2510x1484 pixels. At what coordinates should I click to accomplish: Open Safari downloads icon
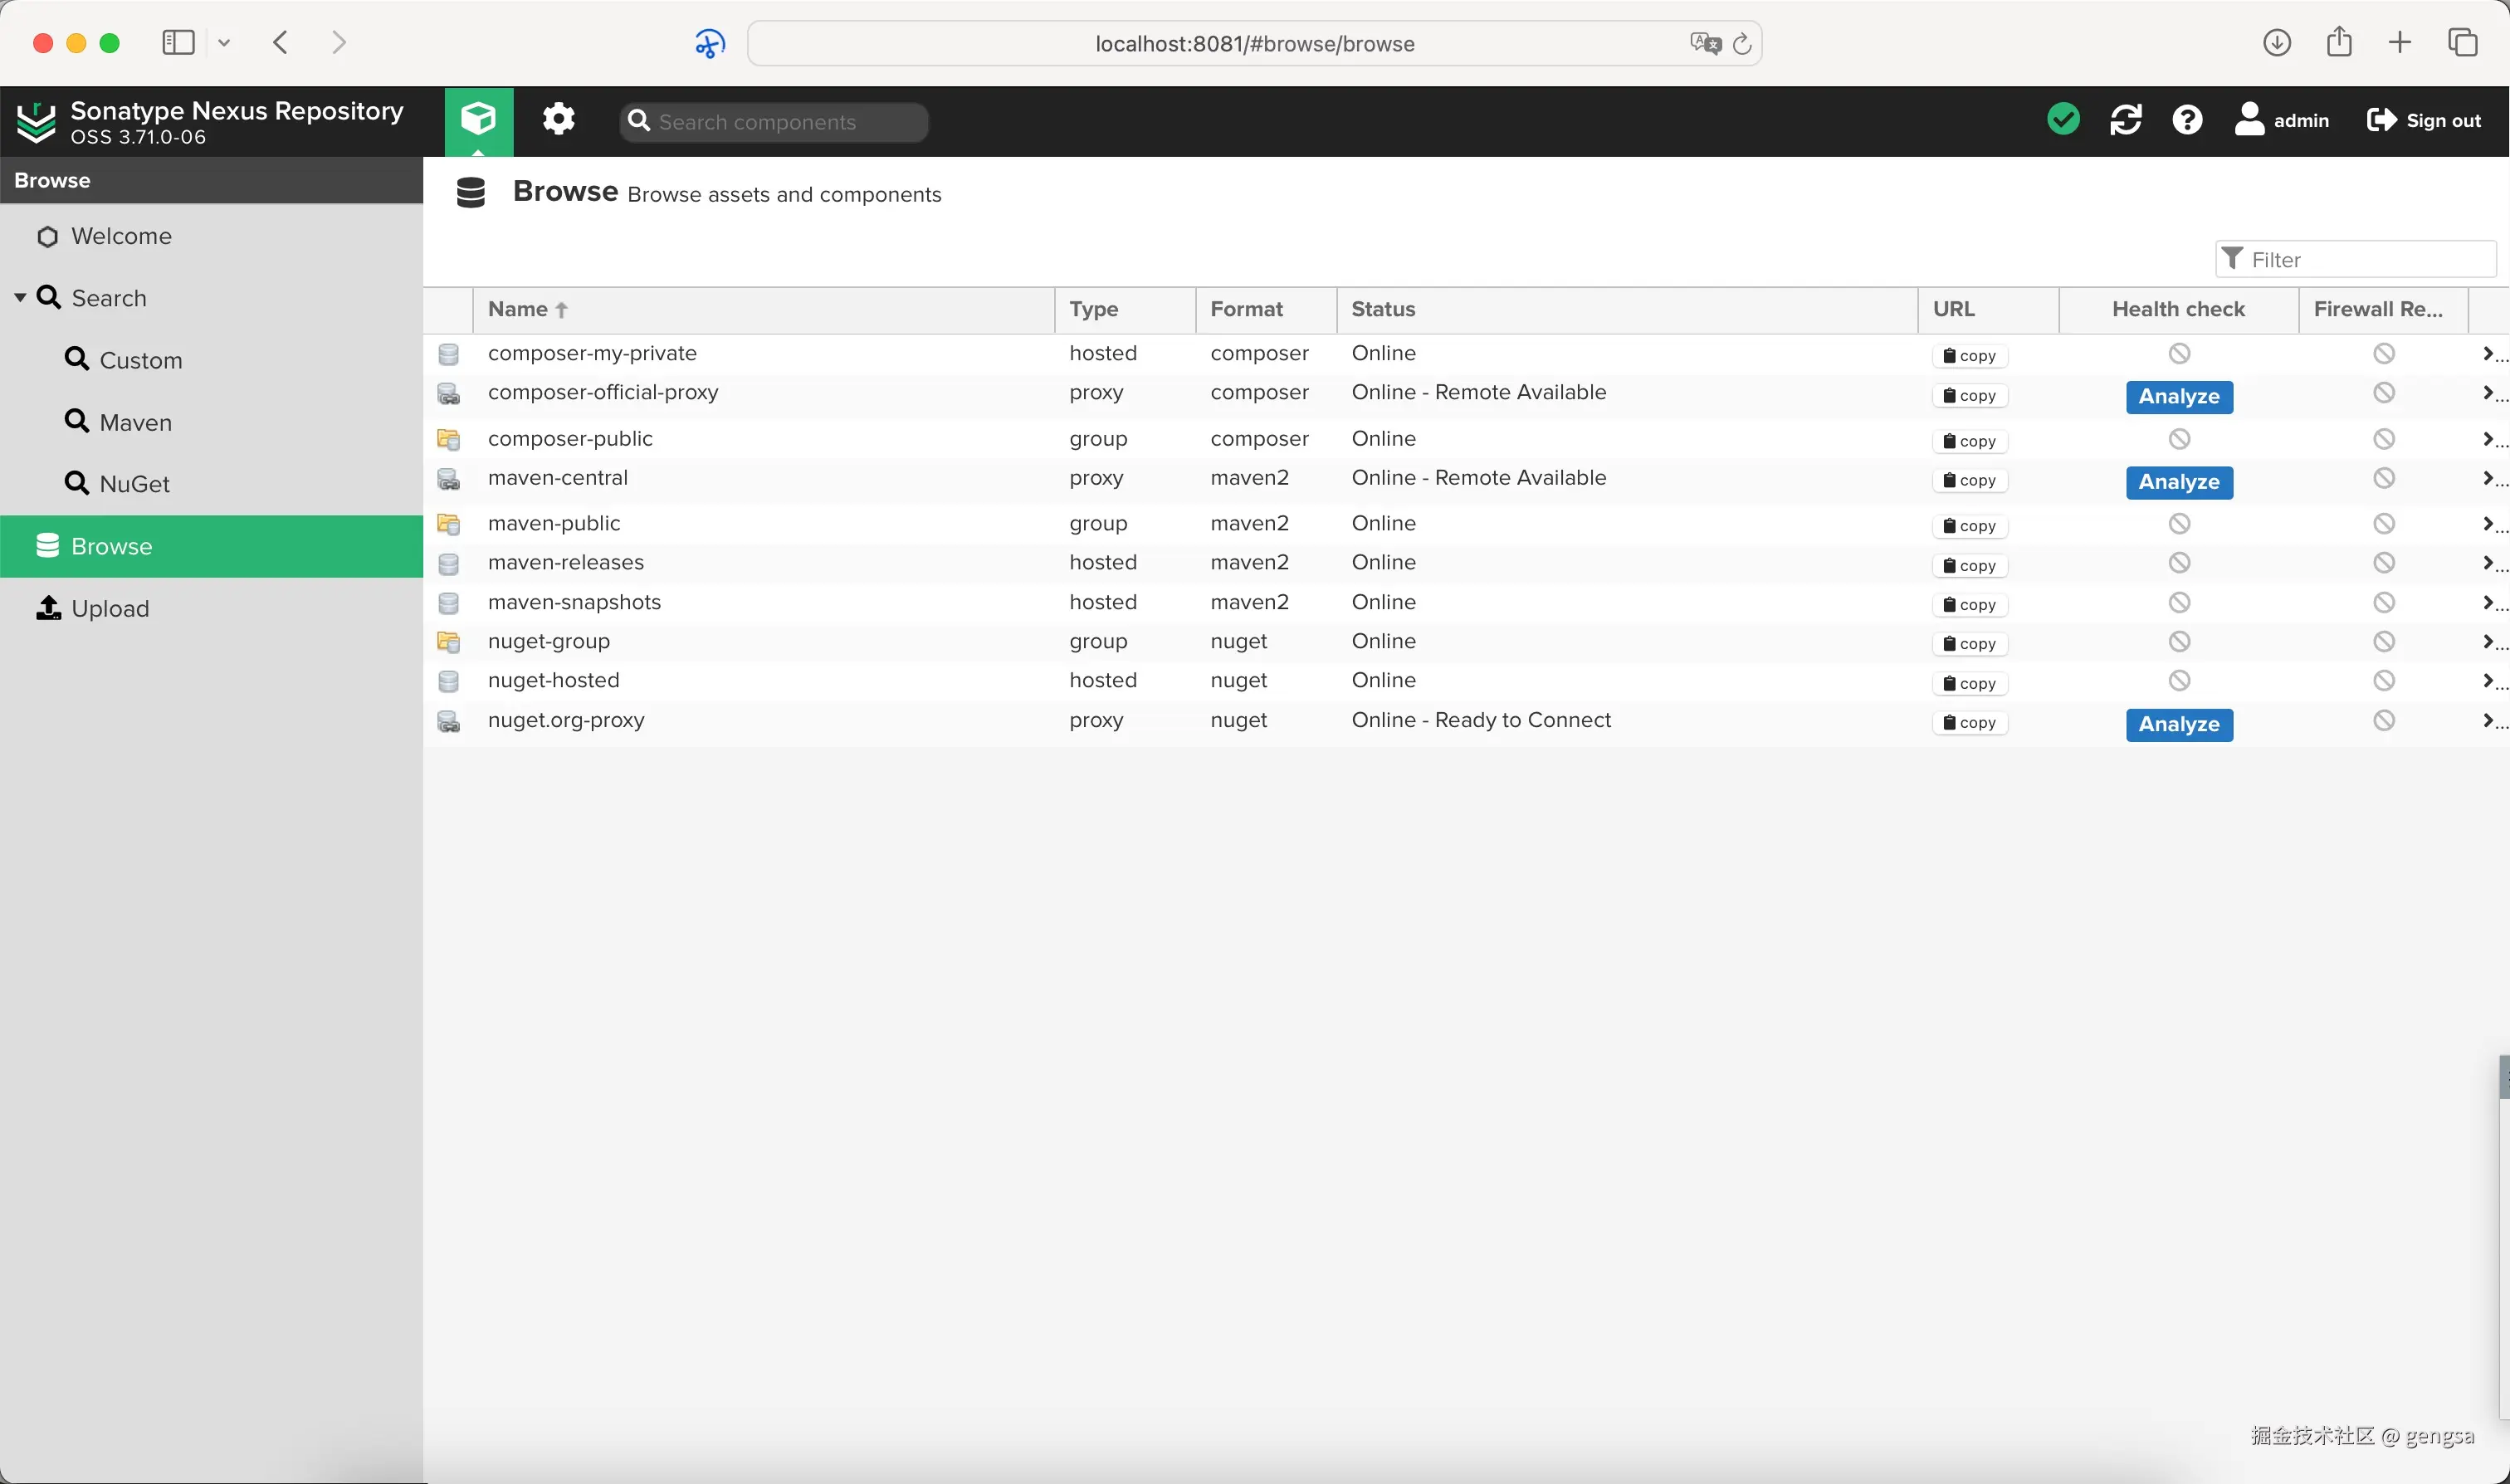pyautogui.click(x=2277, y=43)
